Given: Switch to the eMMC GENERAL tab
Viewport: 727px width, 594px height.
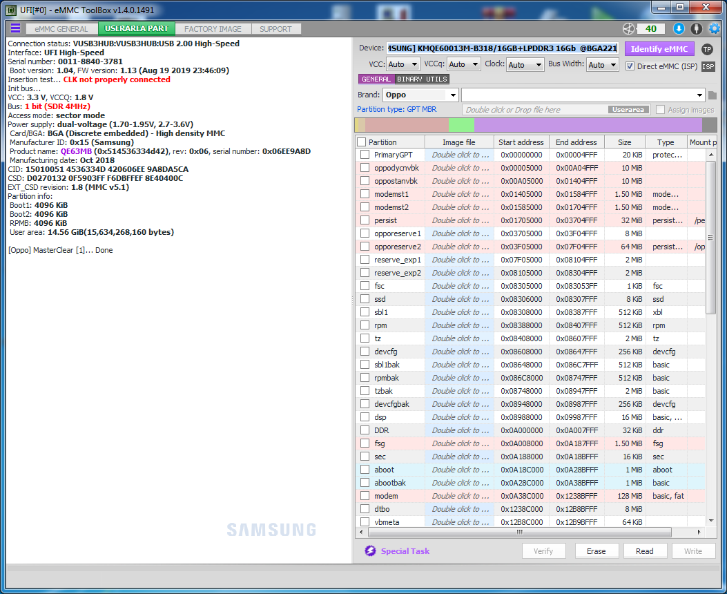Looking at the screenshot, I should 61,29.
